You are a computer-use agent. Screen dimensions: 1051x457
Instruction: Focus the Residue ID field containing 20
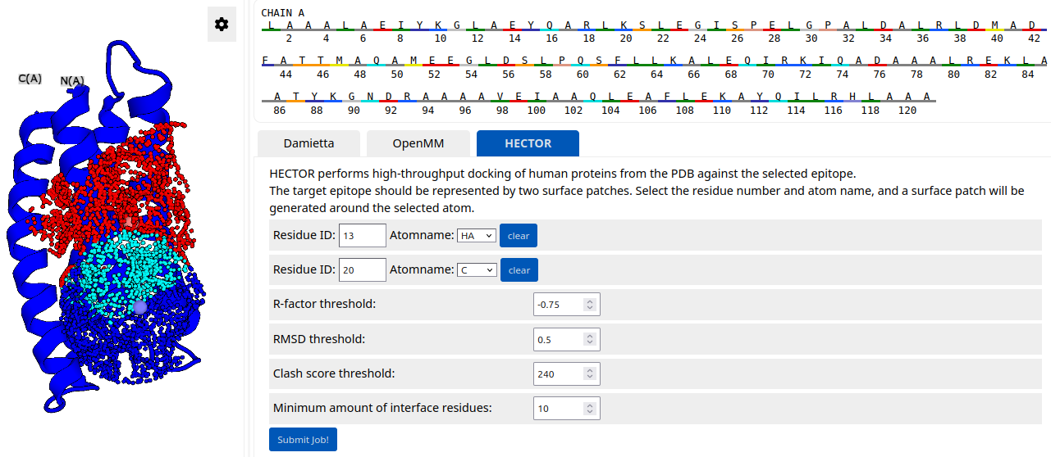point(362,270)
